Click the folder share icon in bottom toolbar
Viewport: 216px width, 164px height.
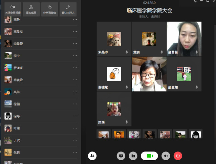tap(133, 156)
